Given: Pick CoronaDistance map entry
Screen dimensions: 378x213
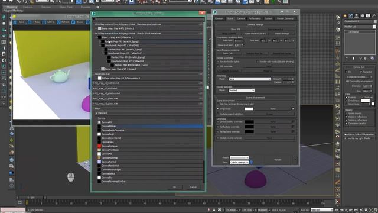Looking at the screenshot, I should [150, 146].
